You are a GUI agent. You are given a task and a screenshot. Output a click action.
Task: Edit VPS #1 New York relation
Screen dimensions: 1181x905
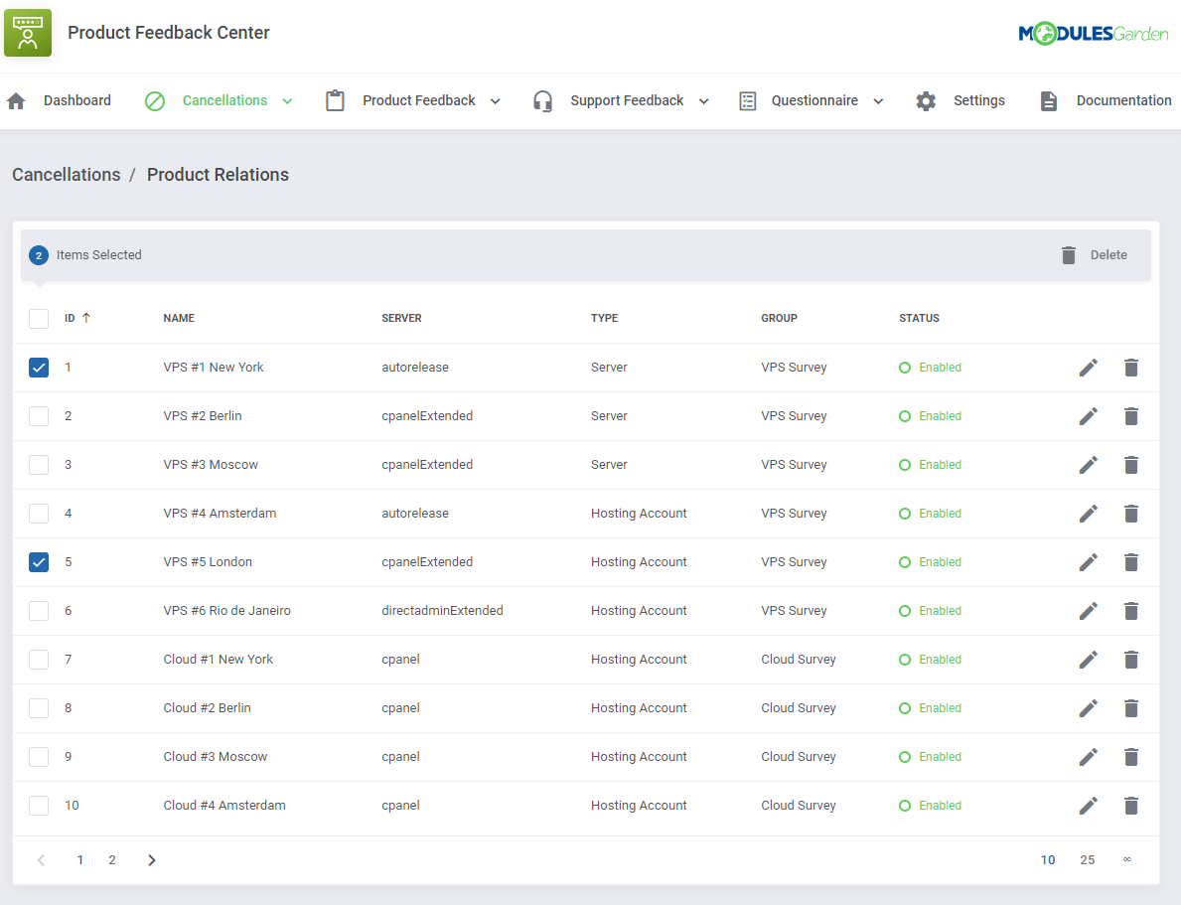[x=1089, y=368]
